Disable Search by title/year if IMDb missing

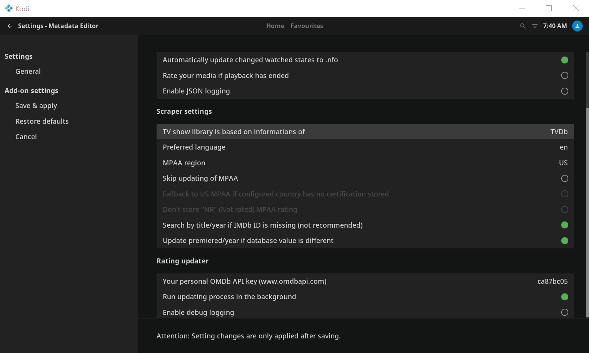[x=564, y=225]
